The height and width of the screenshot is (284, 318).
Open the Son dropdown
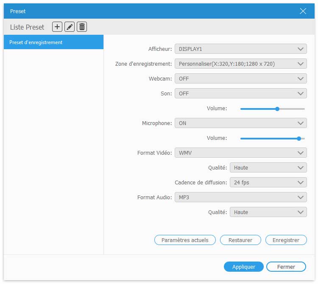coord(240,94)
